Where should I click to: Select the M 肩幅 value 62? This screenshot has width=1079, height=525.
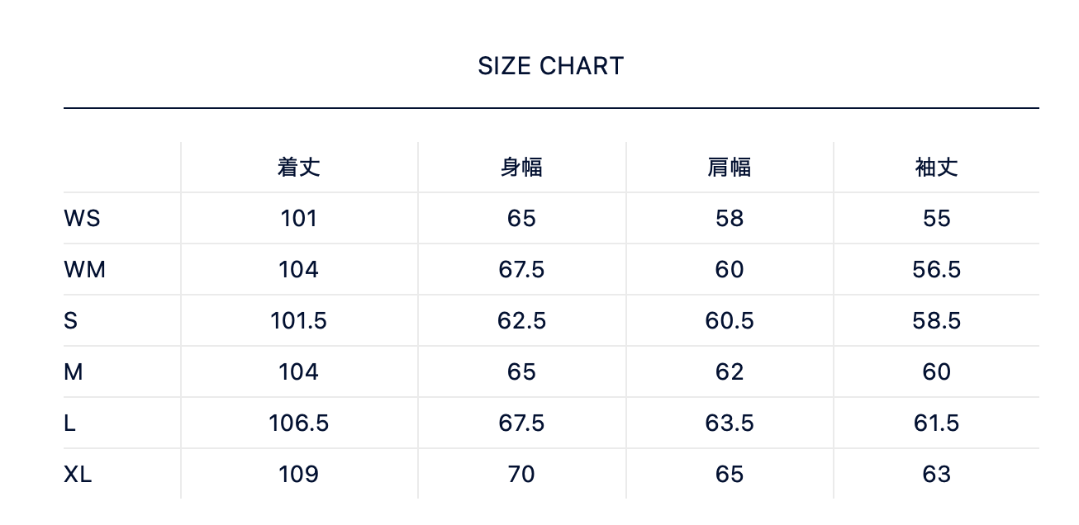click(x=730, y=372)
